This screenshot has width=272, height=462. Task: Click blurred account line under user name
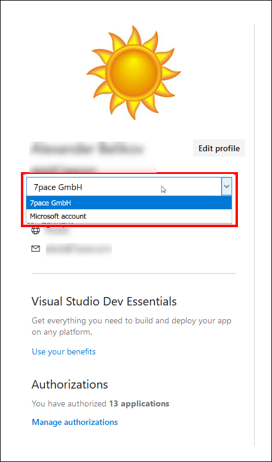pyautogui.click(x=93, y=169)
